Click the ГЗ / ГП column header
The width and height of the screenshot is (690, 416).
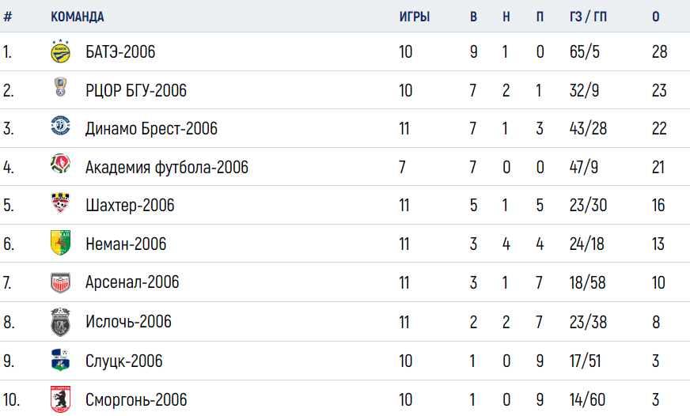pyautogui.click(x=589, y=17)
